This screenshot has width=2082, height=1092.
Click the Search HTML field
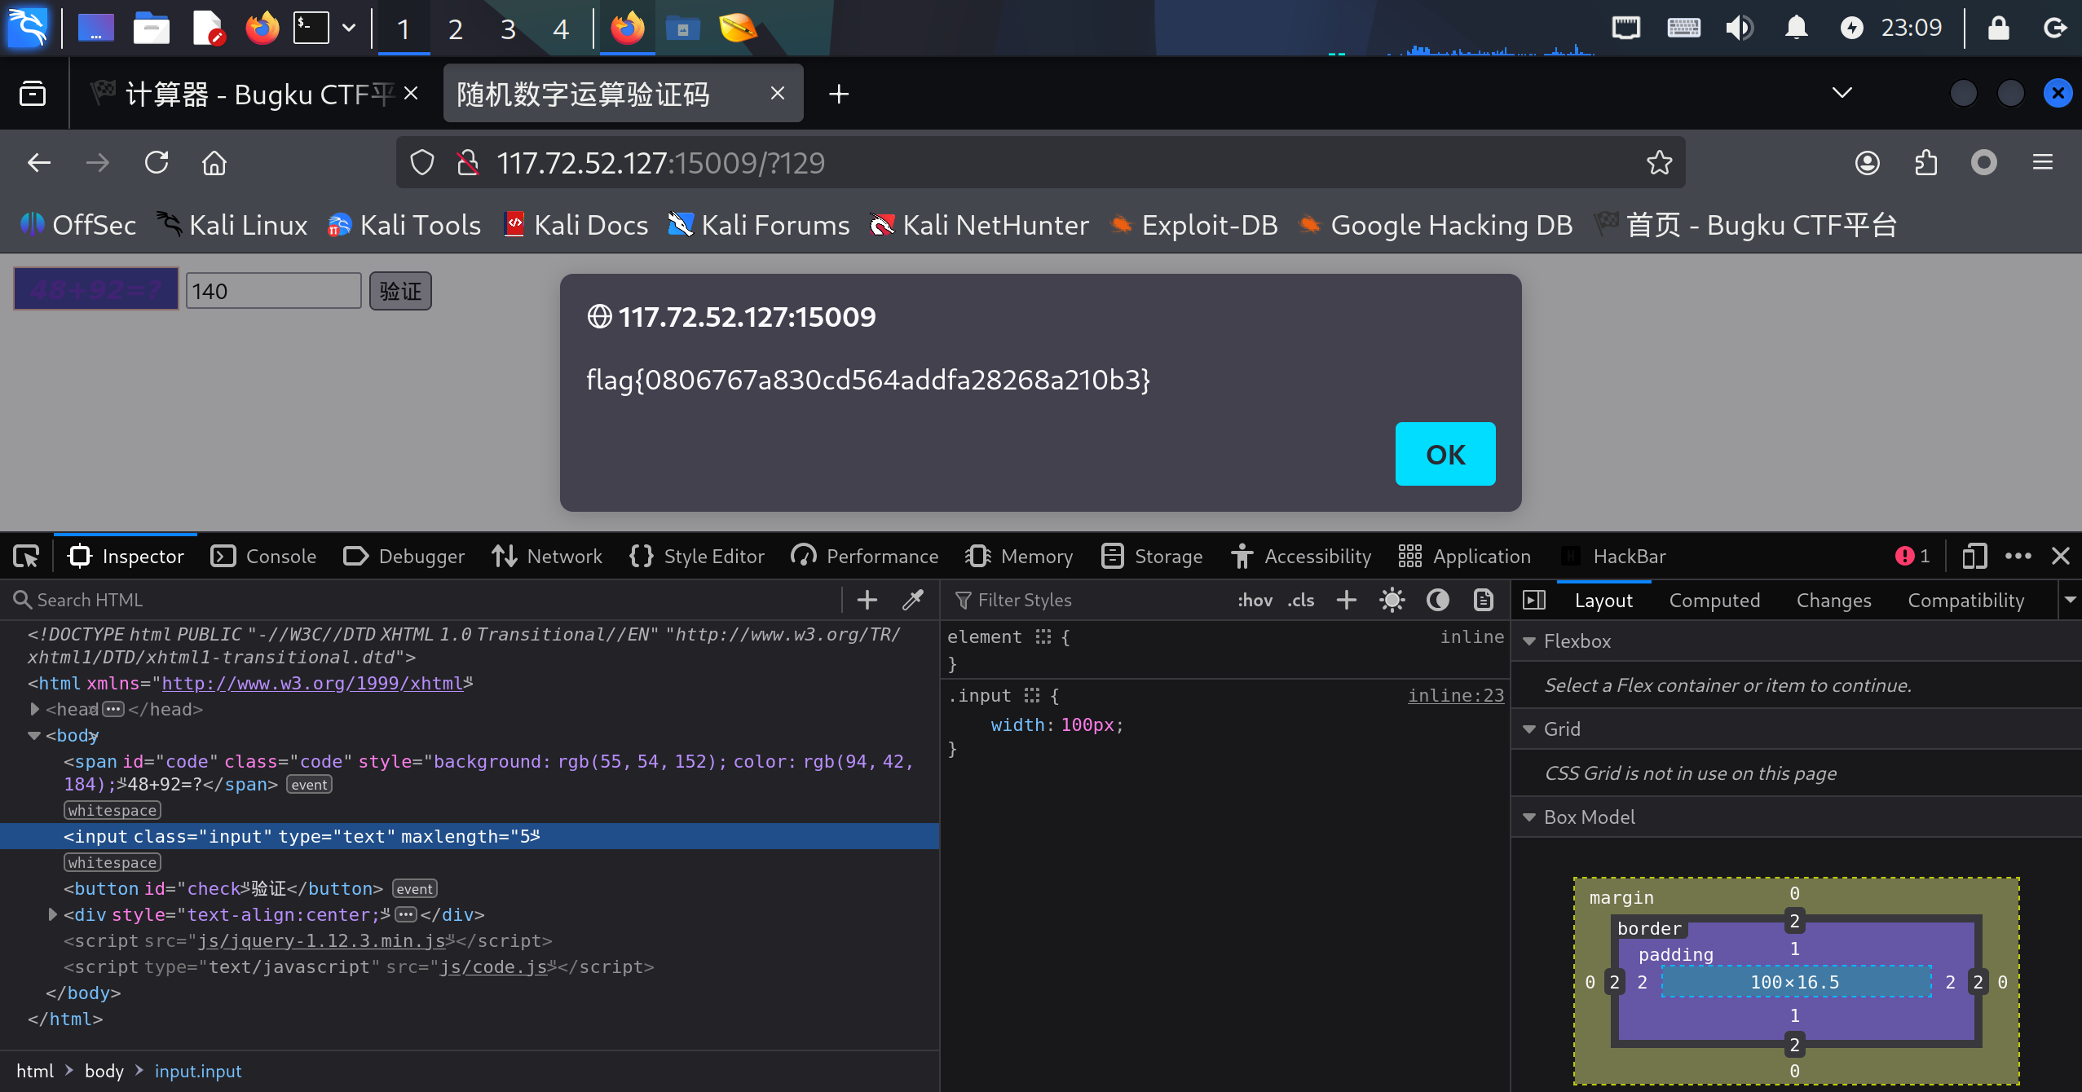point(424,601)
